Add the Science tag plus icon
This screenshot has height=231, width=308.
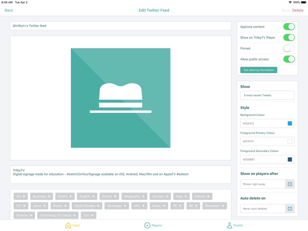(x=31, y=215)
